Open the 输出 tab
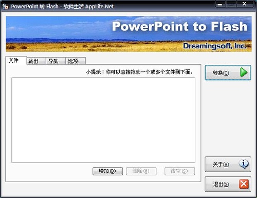 point(36,61)
